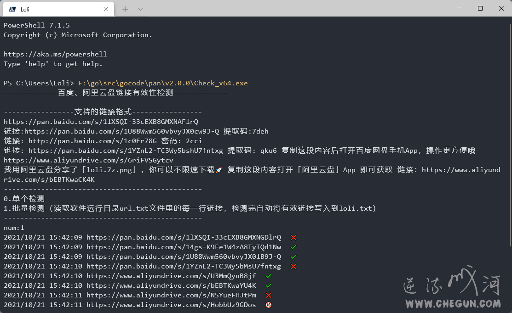512x313 pixels.
Task: Click the checked Baidu link ending 1lXSQI-33cEXB8GMXNGDlrQ
Action: point(184,237)
